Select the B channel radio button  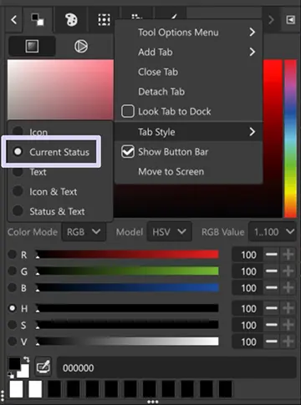coord(12,287)
